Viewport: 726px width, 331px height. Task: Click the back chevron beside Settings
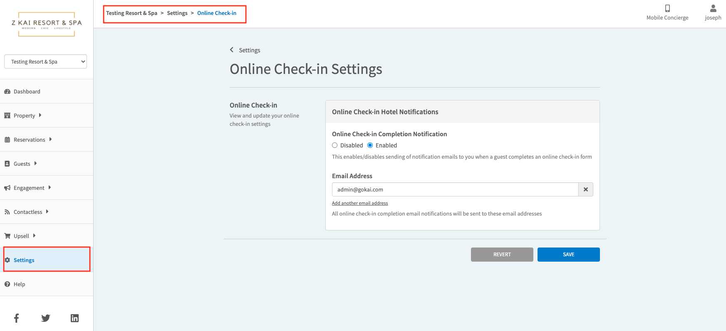232,50
